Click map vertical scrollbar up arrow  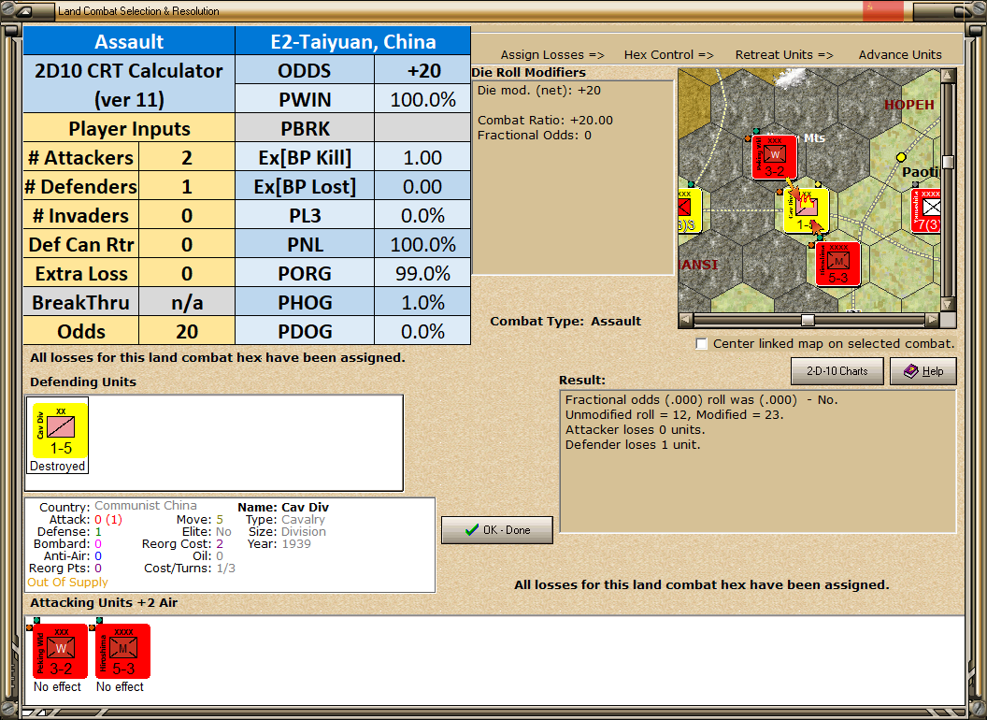point(948,77)
